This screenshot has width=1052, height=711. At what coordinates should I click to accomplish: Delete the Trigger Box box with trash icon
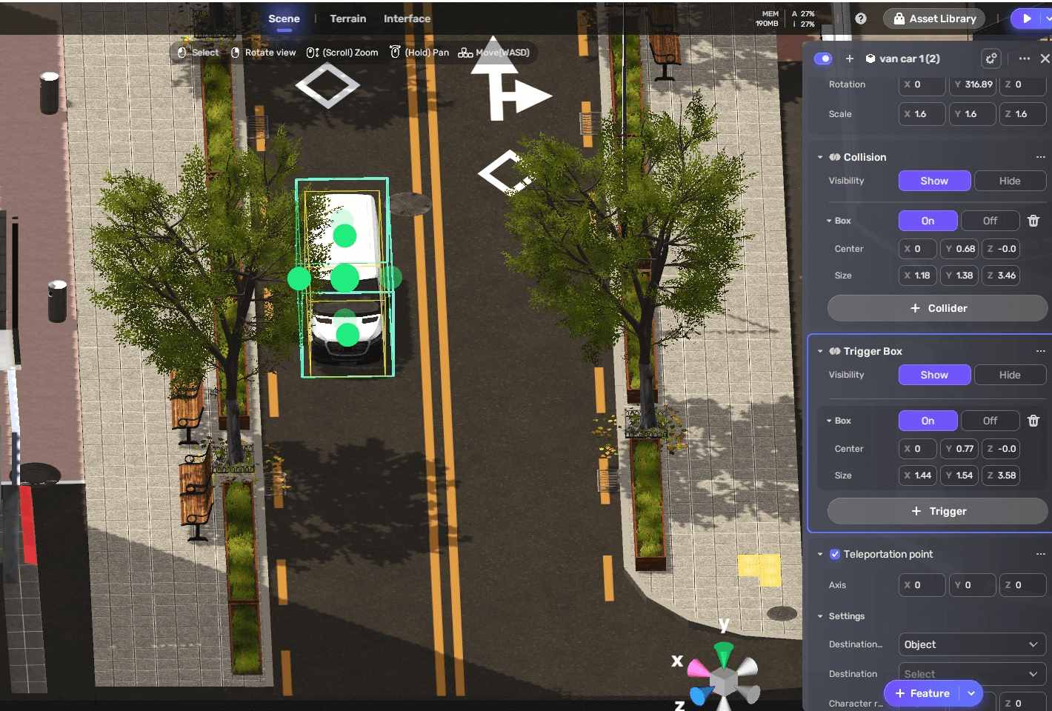pos(1033,421)
